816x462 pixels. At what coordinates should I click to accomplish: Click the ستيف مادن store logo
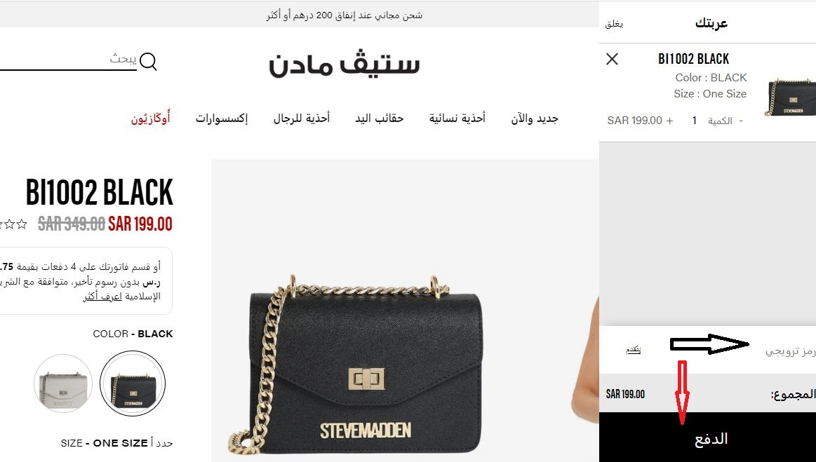(344, 64)
